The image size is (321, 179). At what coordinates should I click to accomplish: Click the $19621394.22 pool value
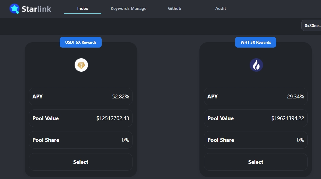(287, 118)
